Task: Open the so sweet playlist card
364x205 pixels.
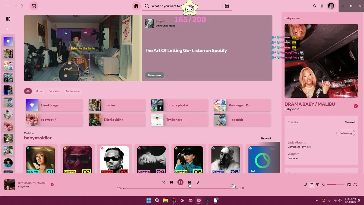Action: 54,120
